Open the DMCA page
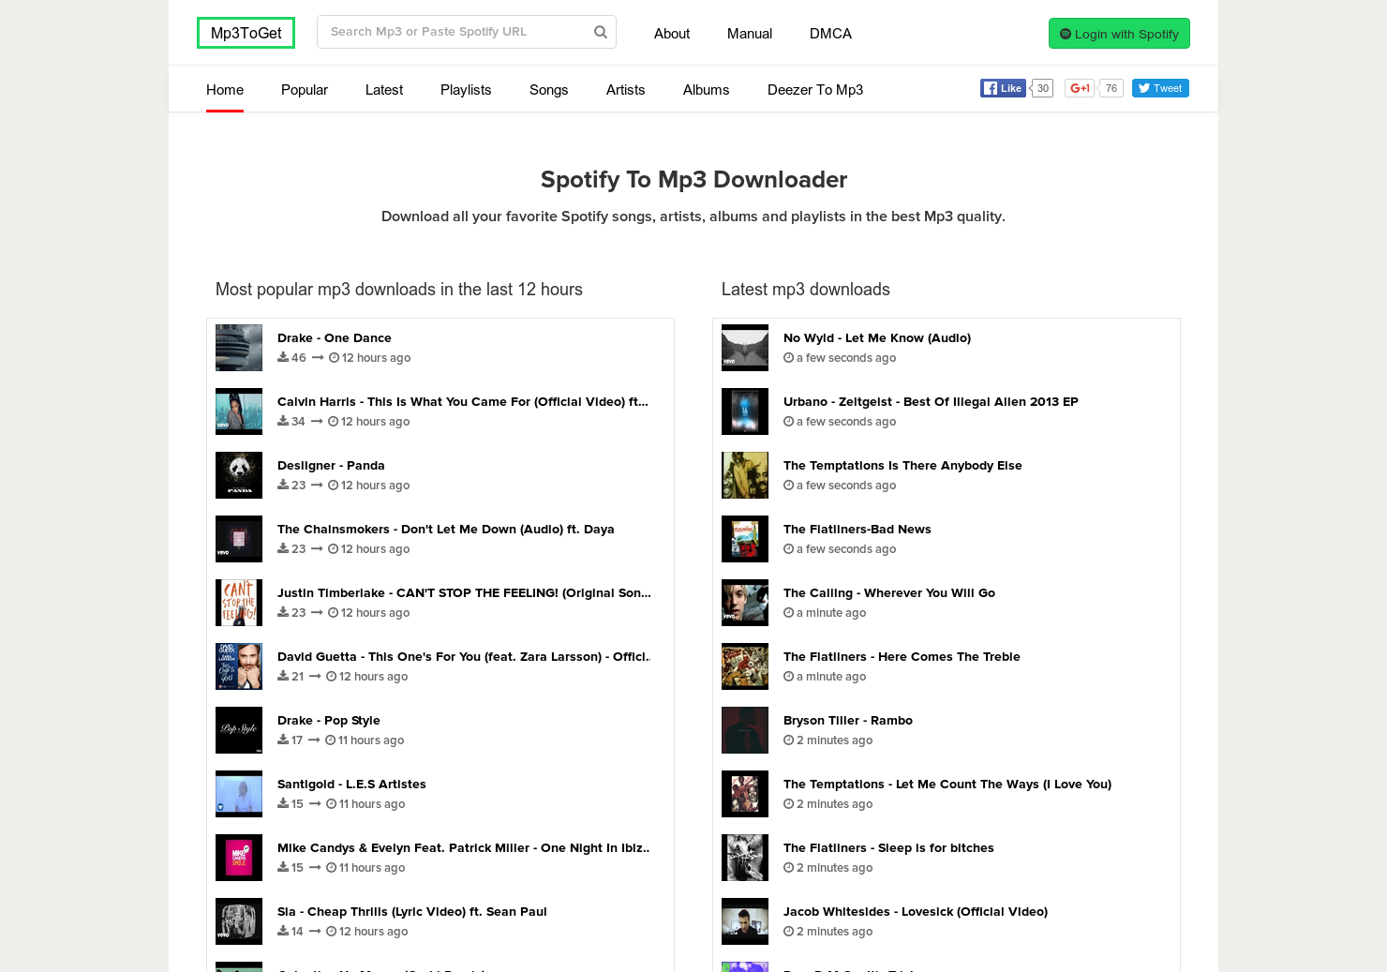This screenshot has height=972, width=1387. click(829, 33)
